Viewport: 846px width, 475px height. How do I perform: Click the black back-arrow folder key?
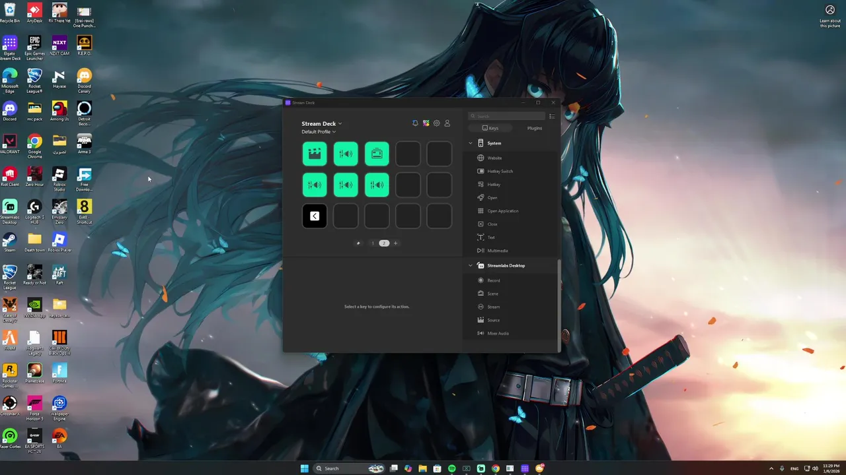(x=315, y=216)
